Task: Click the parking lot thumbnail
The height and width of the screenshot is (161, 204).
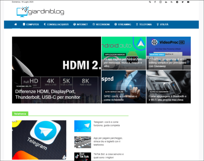Action: [83, 142]
